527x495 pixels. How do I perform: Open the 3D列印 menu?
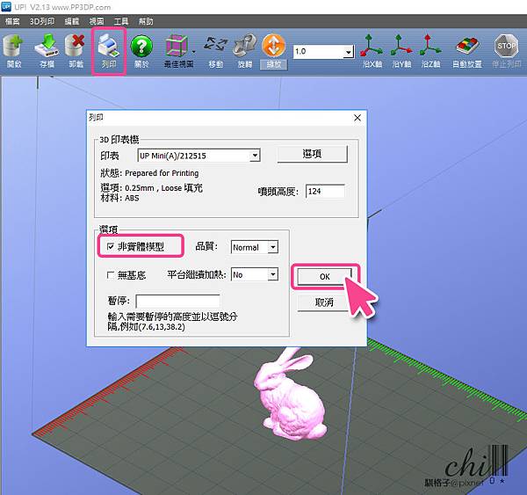pyautogui.click(x=42, y=21)
